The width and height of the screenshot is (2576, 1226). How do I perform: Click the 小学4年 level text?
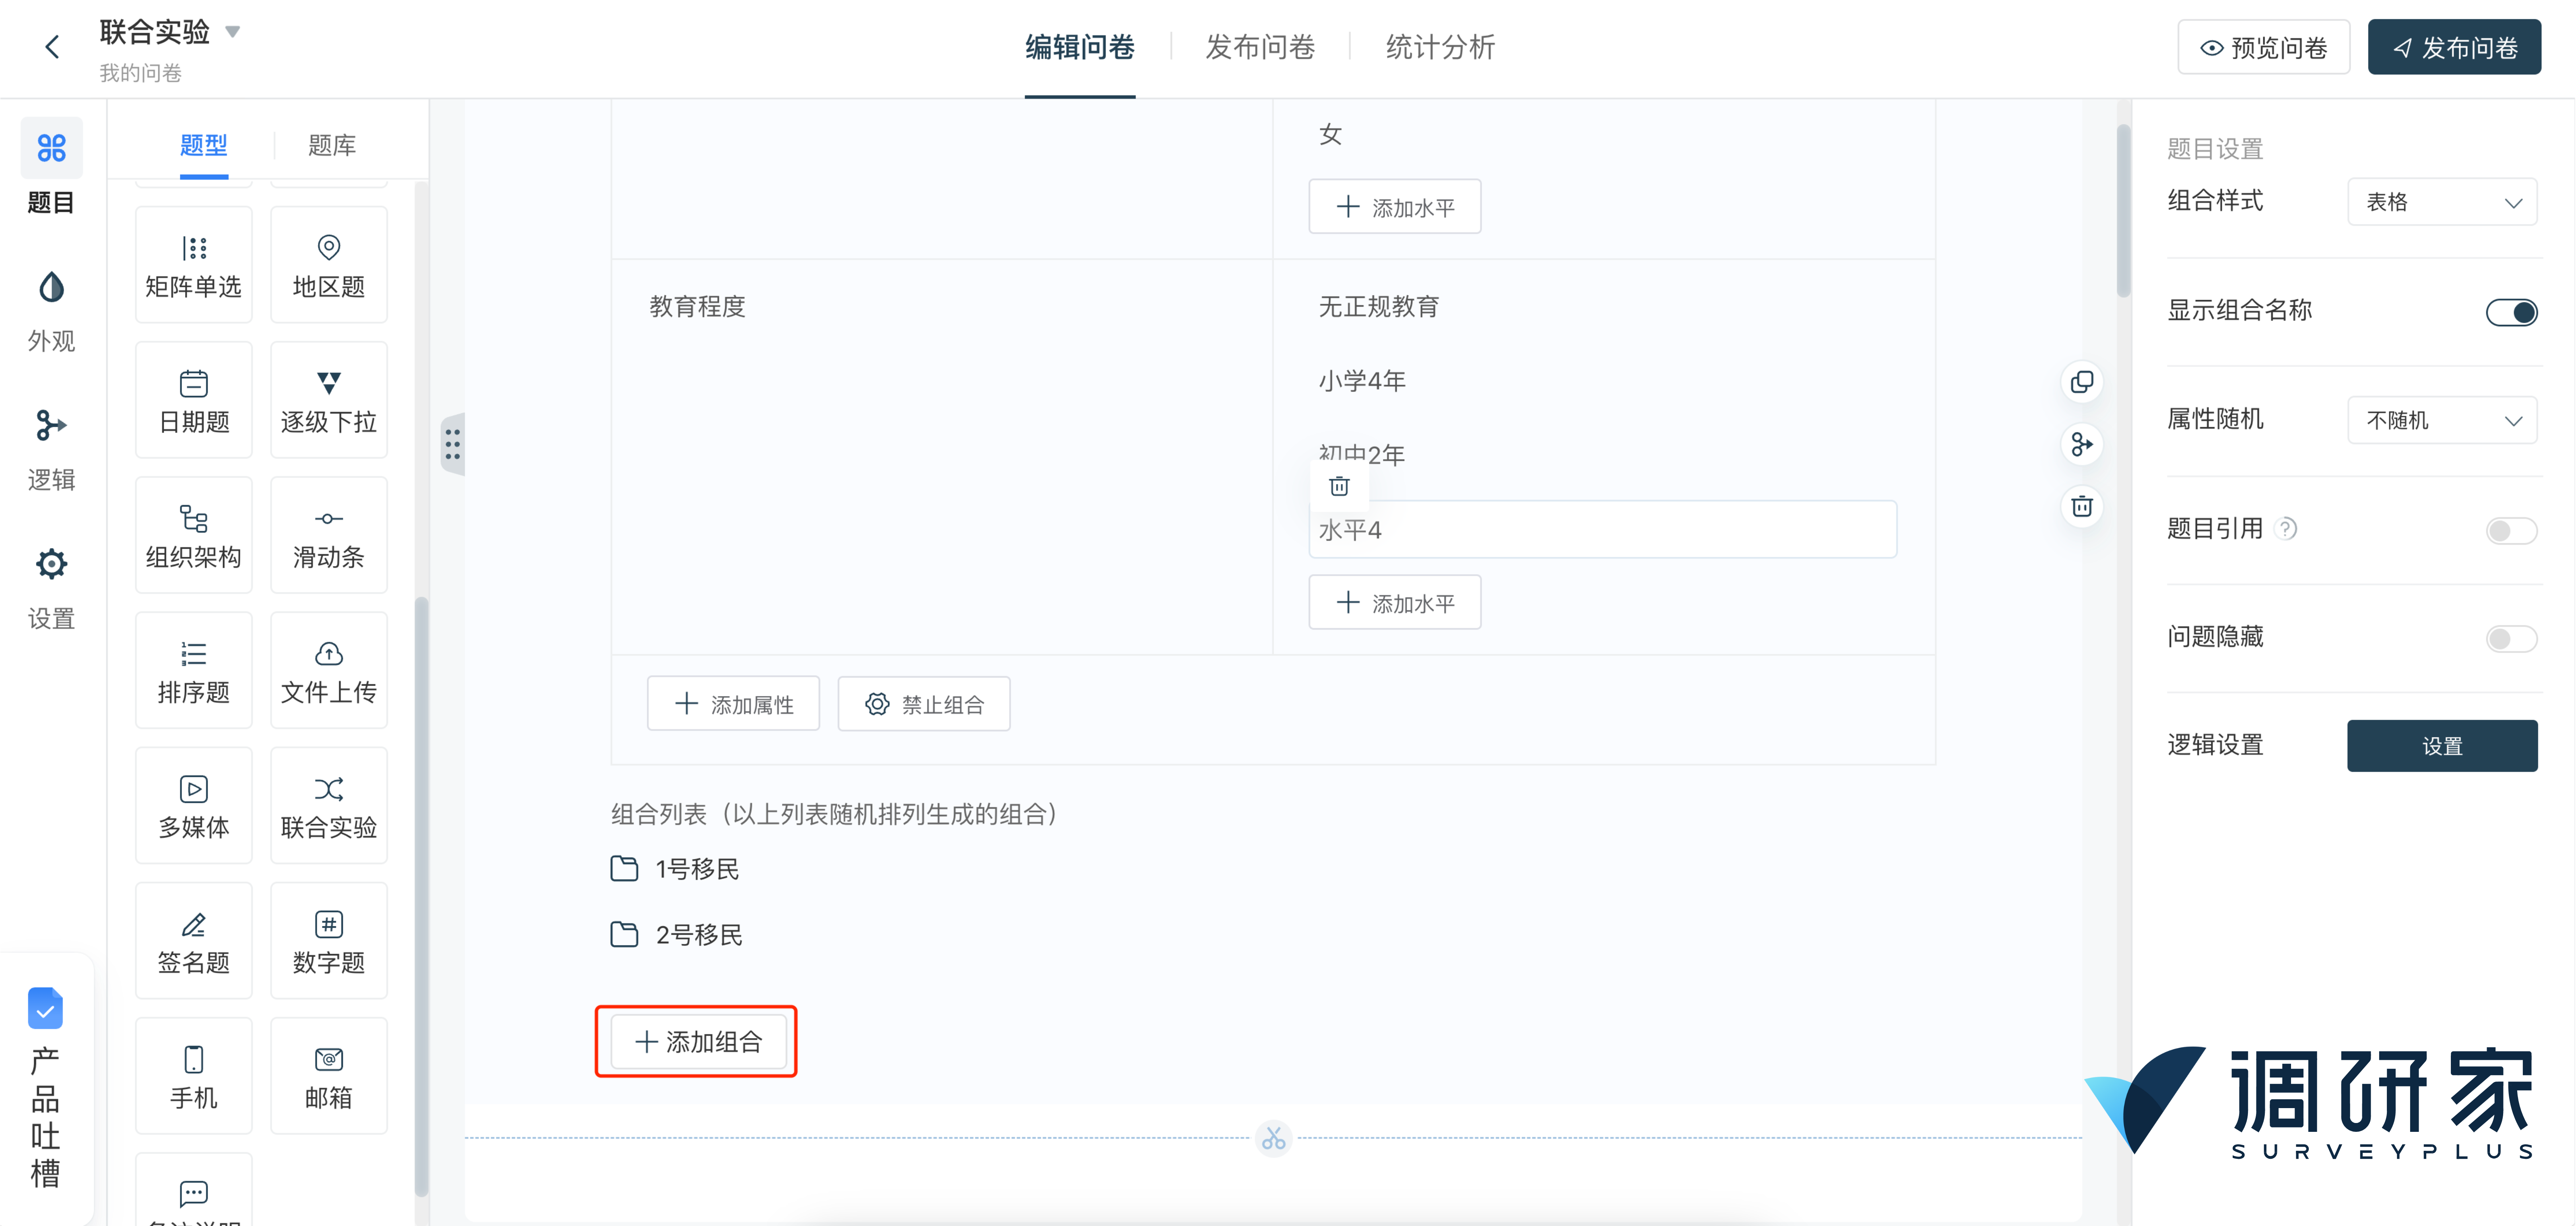[1362, 381]
